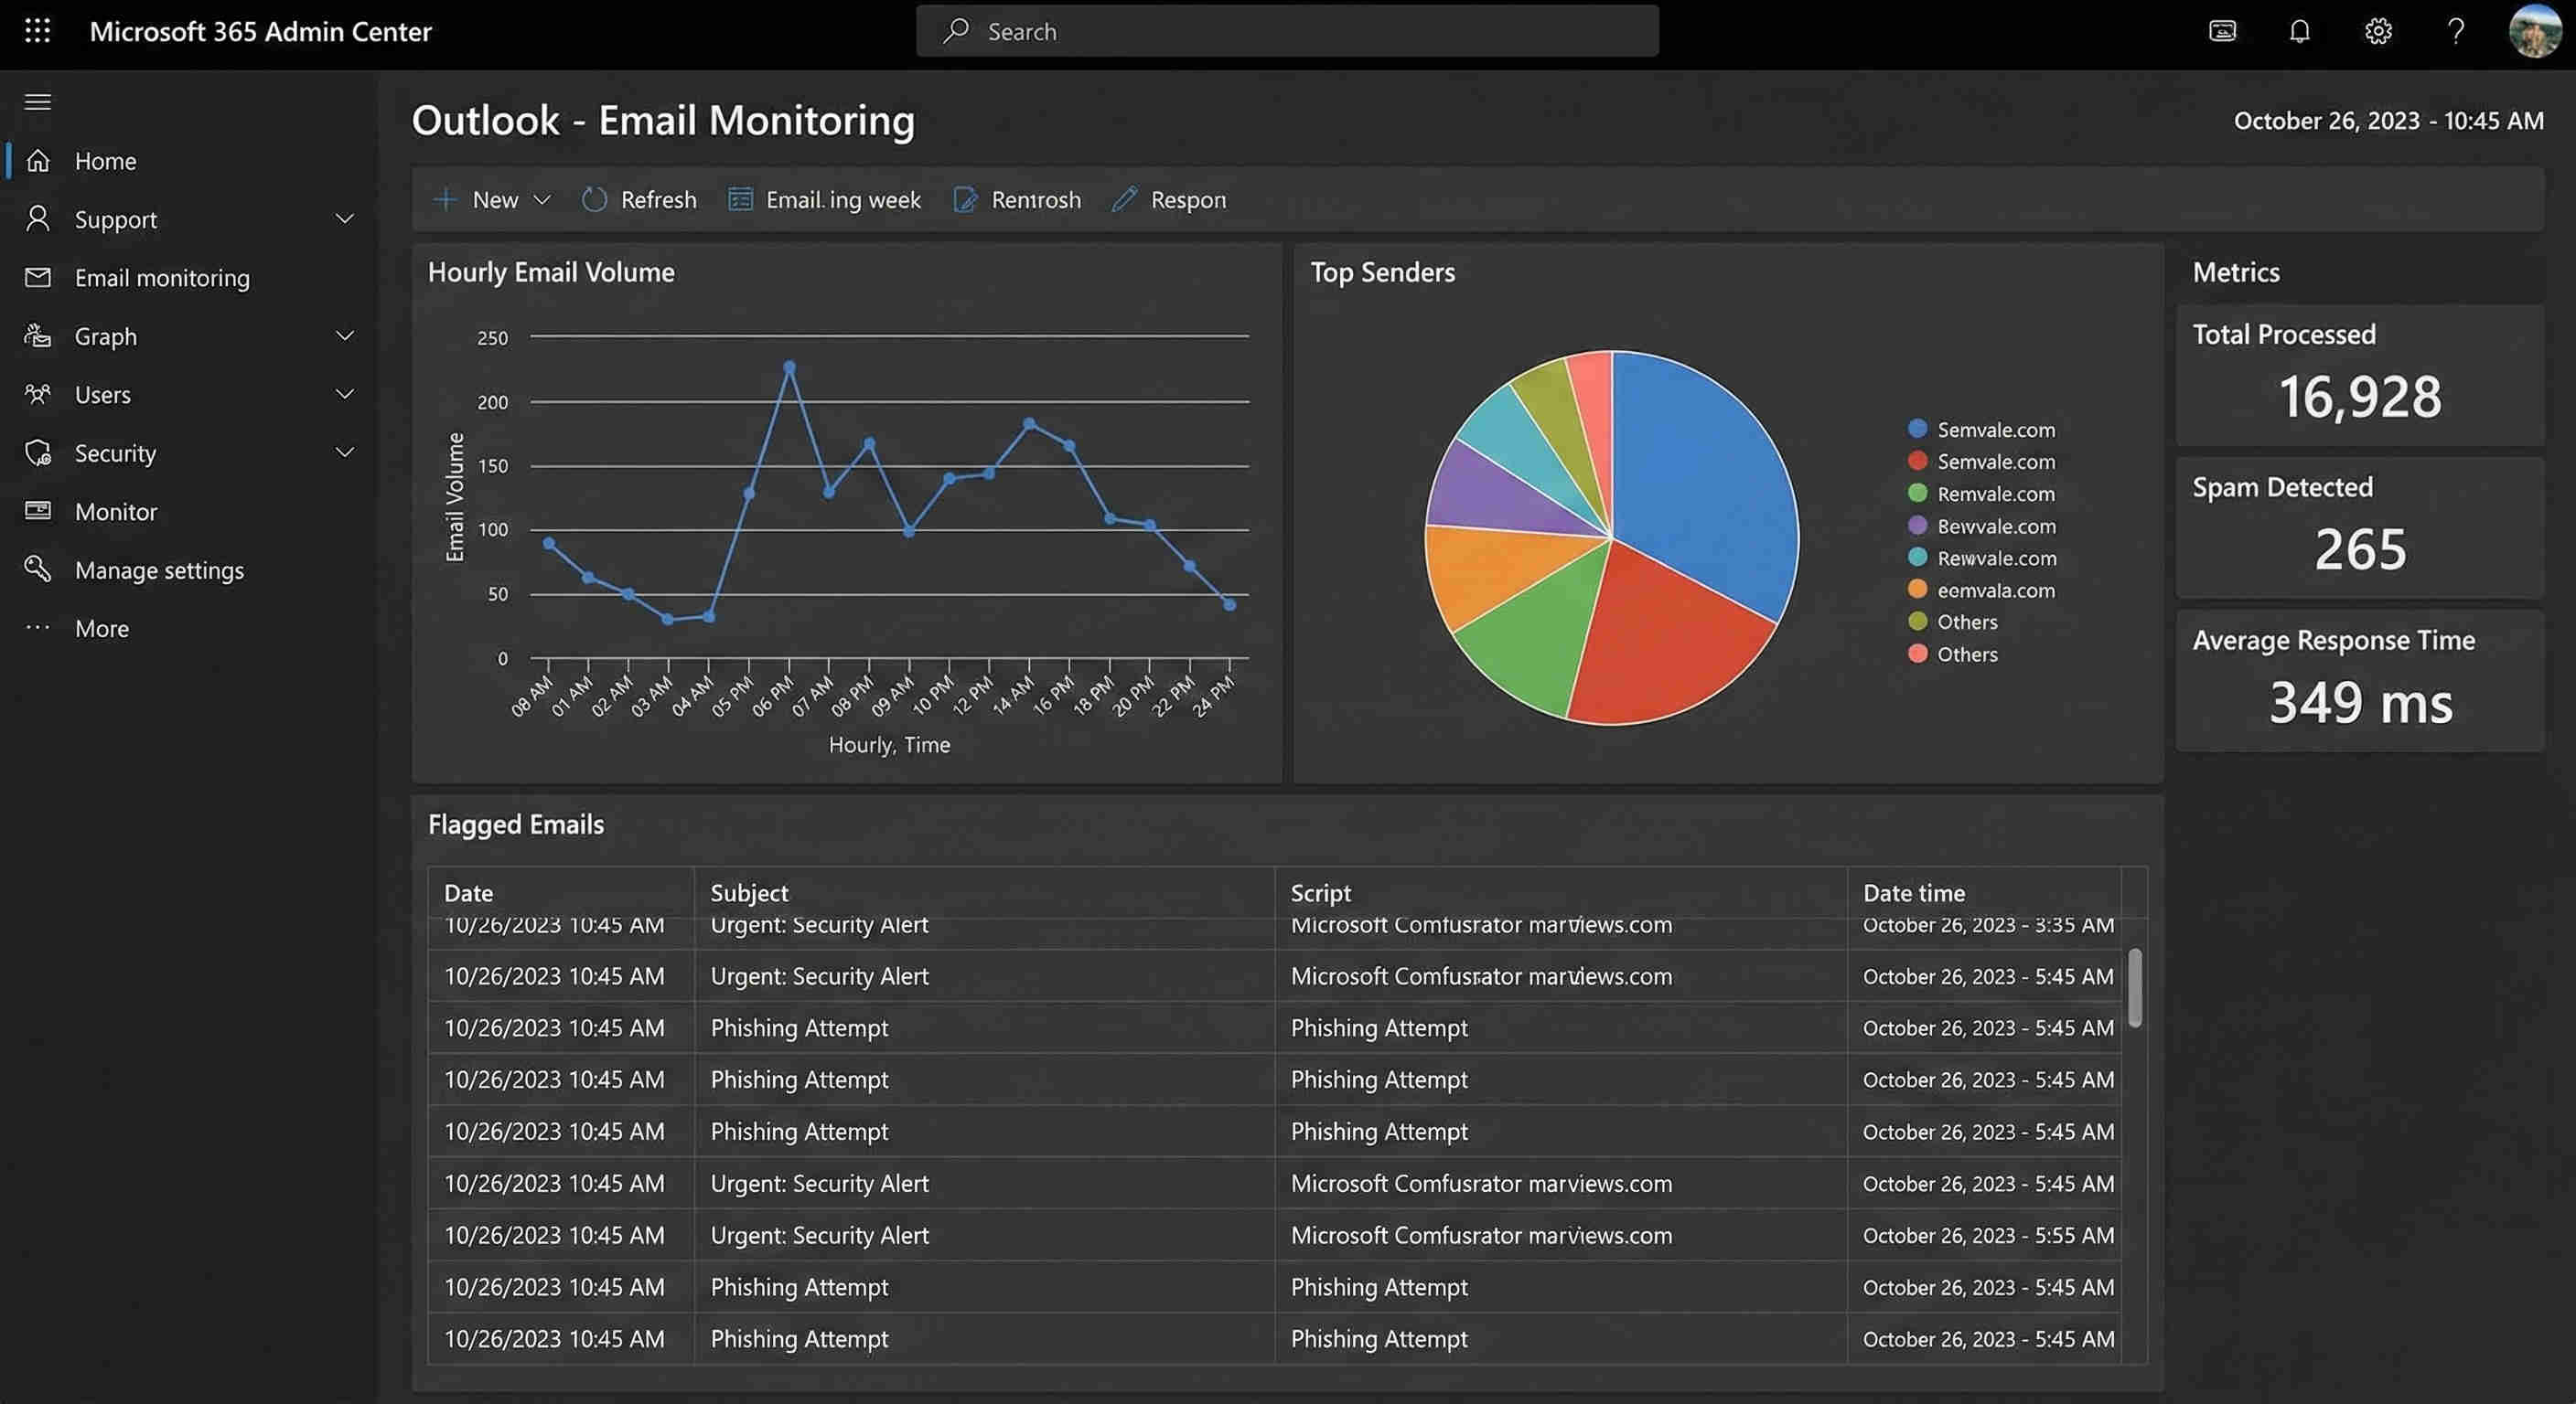Expand the Support menu chevron
The height and width of the screenshot is (1404, 2576).
(345, 218)
